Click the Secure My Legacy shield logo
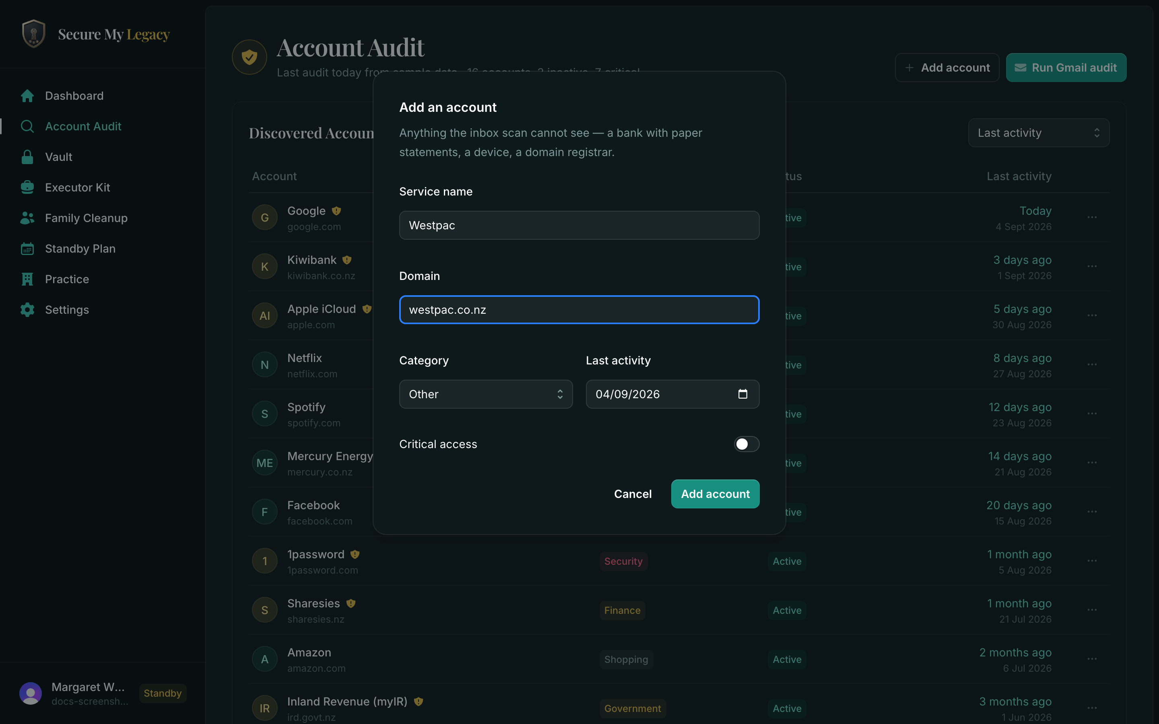 (x=33, y=33)
